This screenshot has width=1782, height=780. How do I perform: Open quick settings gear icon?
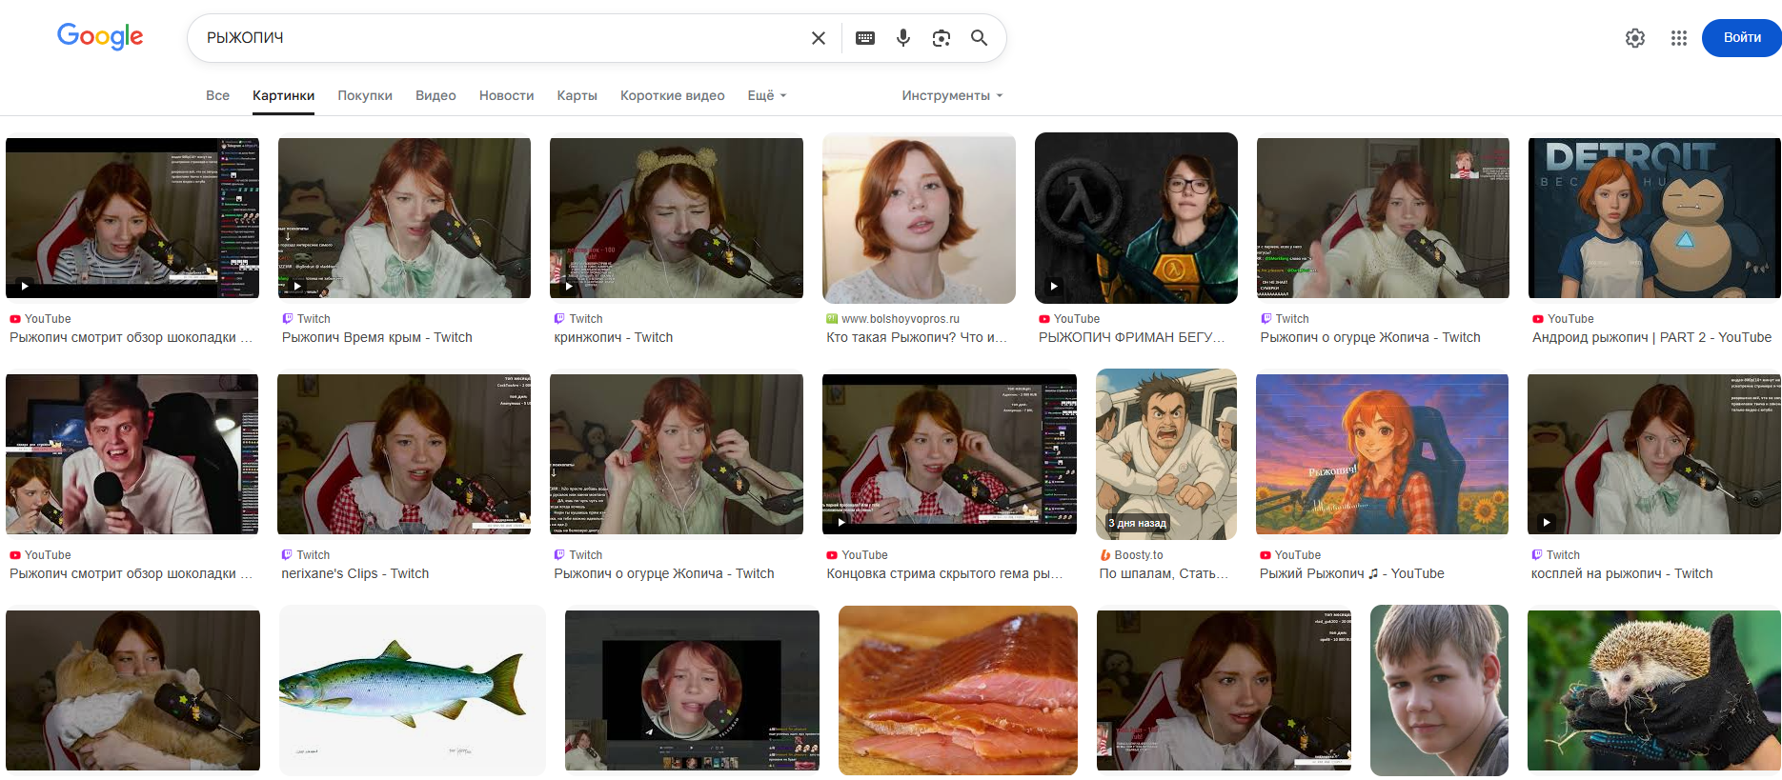point(1635,38)
